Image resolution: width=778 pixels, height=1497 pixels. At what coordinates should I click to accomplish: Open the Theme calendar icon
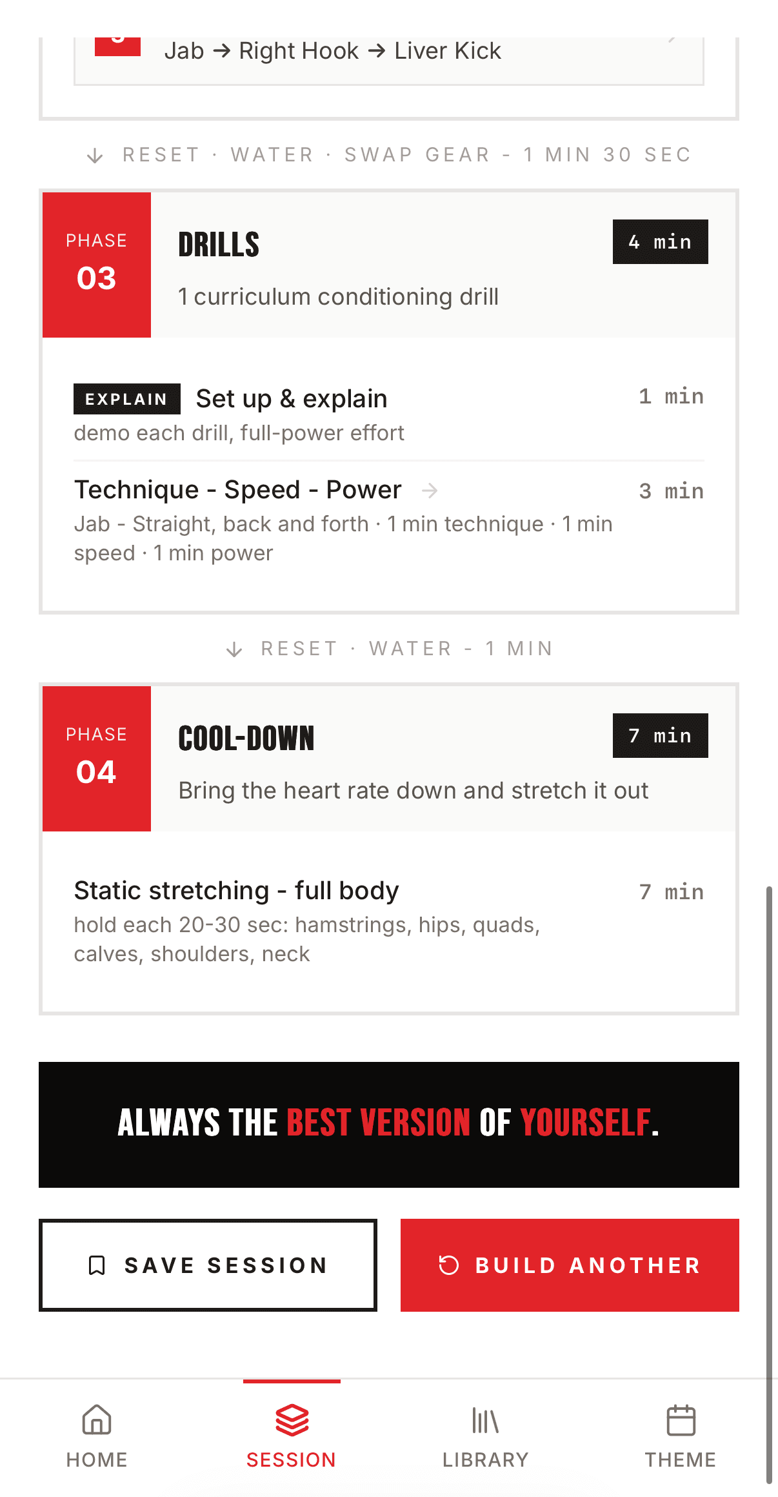coord(681,1420)
